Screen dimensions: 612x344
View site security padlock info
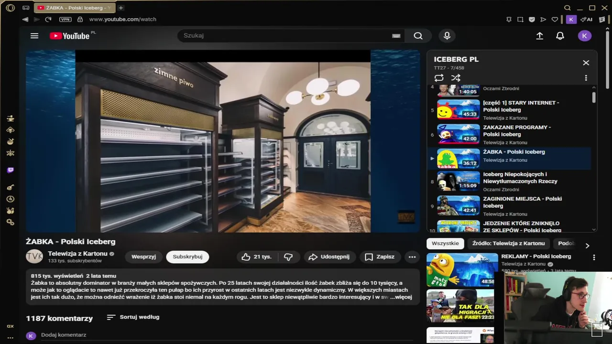click(80, 19)
